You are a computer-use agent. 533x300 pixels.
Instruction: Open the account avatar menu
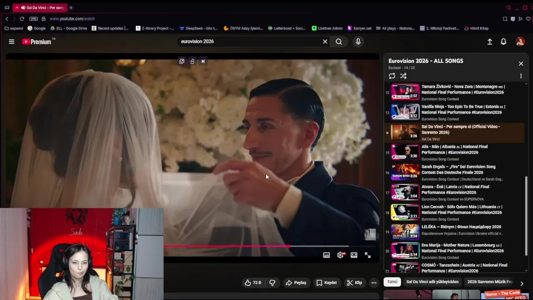[520, 42]
